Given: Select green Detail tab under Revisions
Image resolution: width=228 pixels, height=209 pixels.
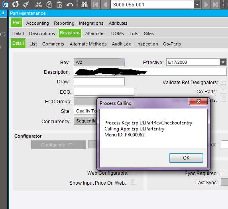Looking at the screenshot, I should 18,43.
